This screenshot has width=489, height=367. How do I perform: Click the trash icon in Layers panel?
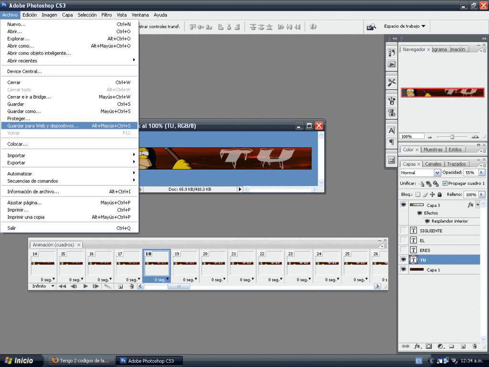[x=474, y=346]
